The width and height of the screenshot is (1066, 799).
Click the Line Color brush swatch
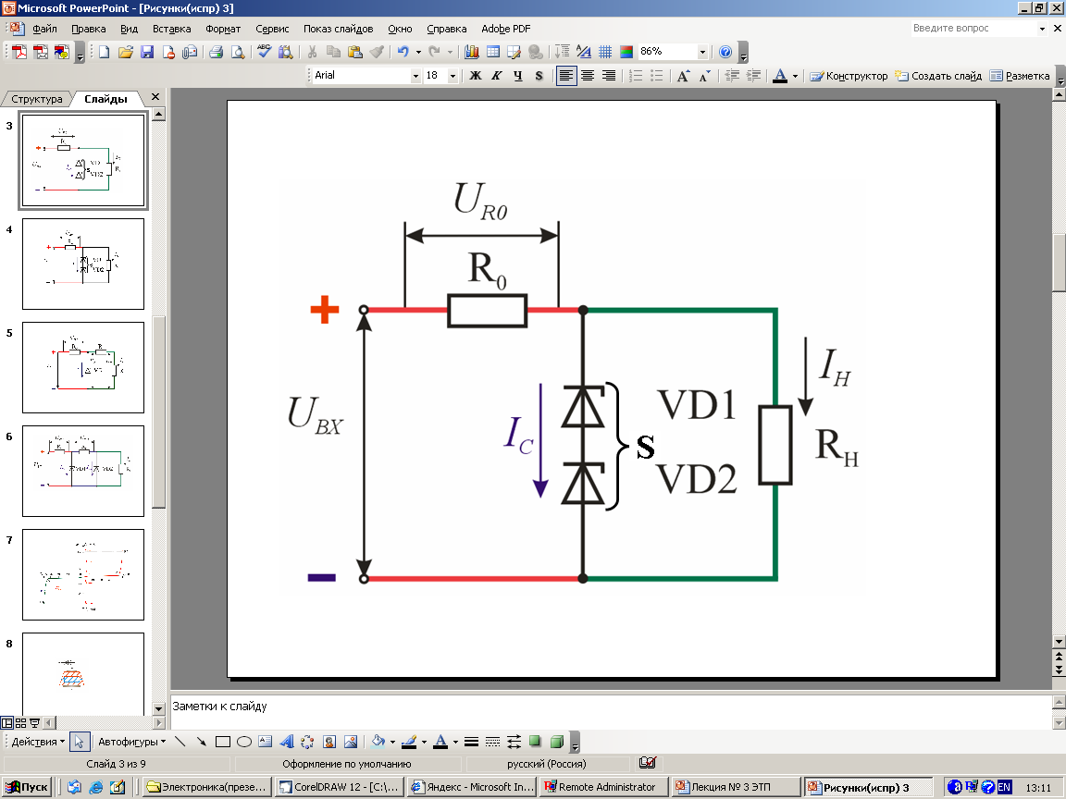[x=409, y=742]
